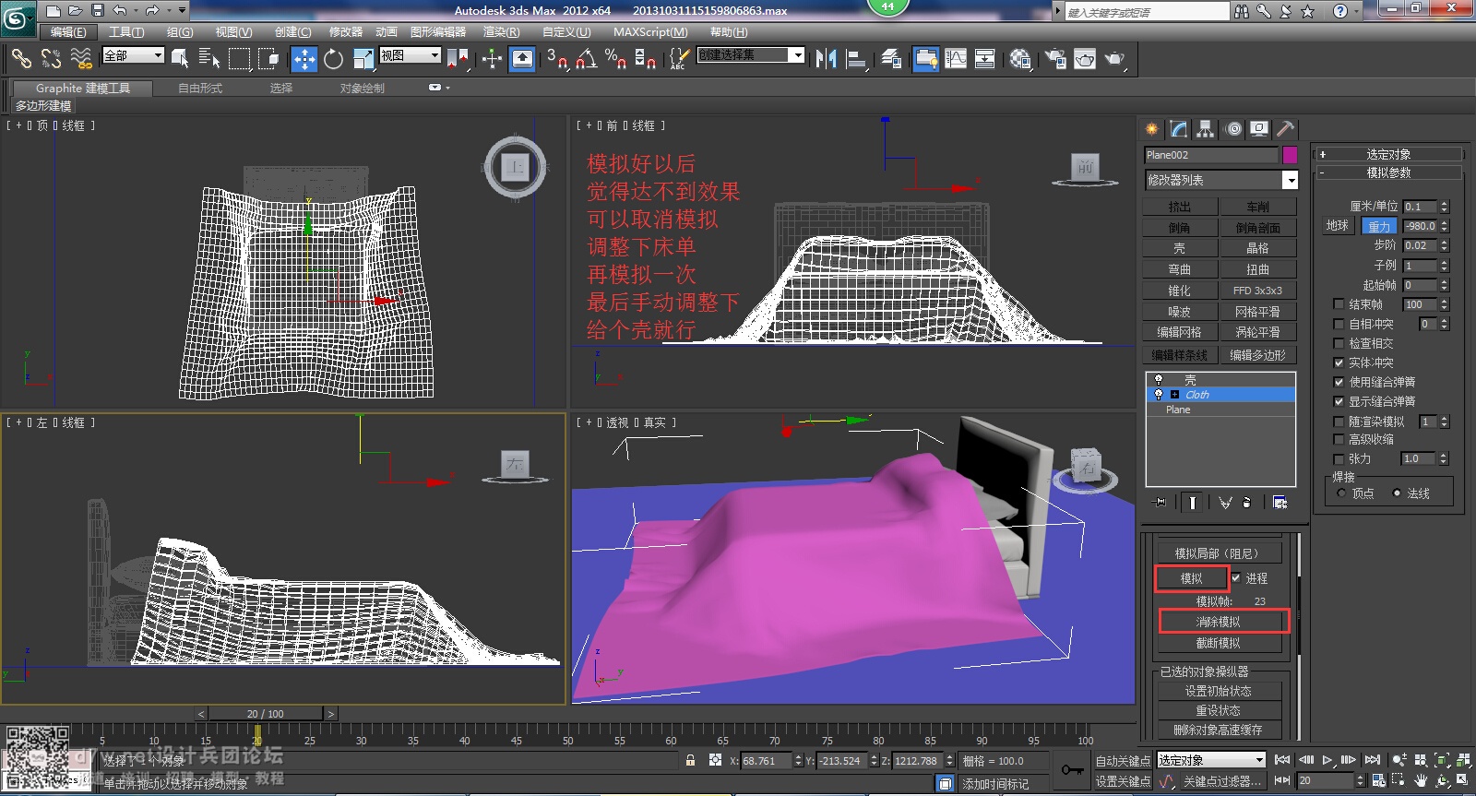Open the Utilities hammer panel tab
This screenshot has height=796, width=1476.
point(1286,129)
